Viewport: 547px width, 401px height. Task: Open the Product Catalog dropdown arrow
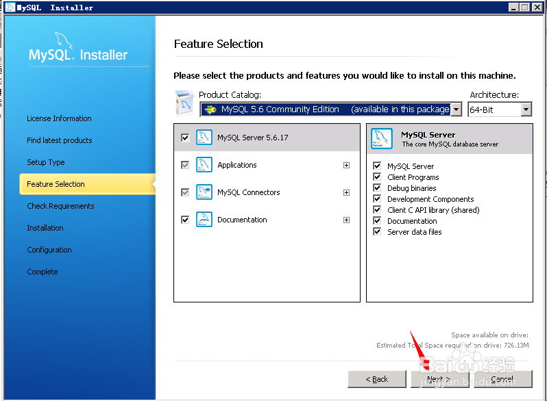[456, 109]
